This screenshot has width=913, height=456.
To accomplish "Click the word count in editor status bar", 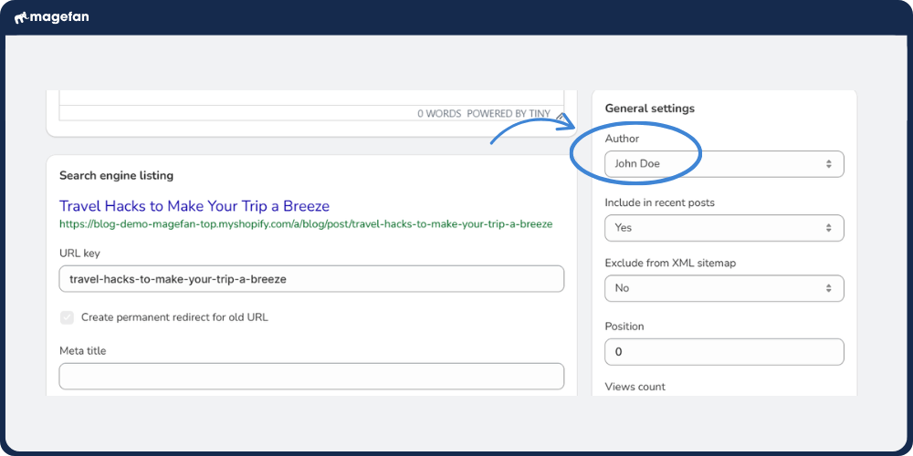I will point(439,114).
